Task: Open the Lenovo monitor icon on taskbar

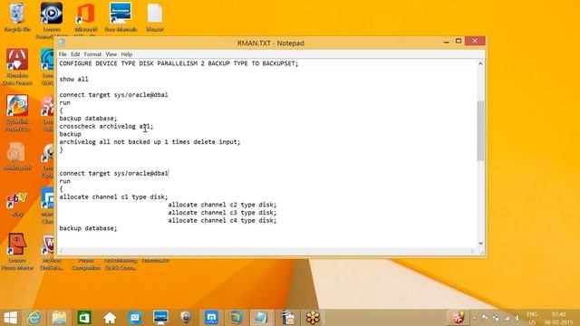Action: 160,318
